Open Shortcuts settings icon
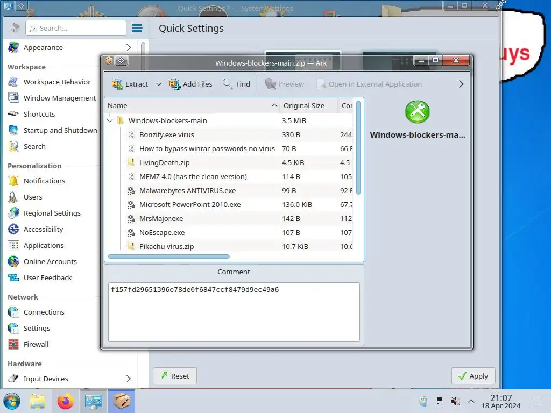 [13, 114]
